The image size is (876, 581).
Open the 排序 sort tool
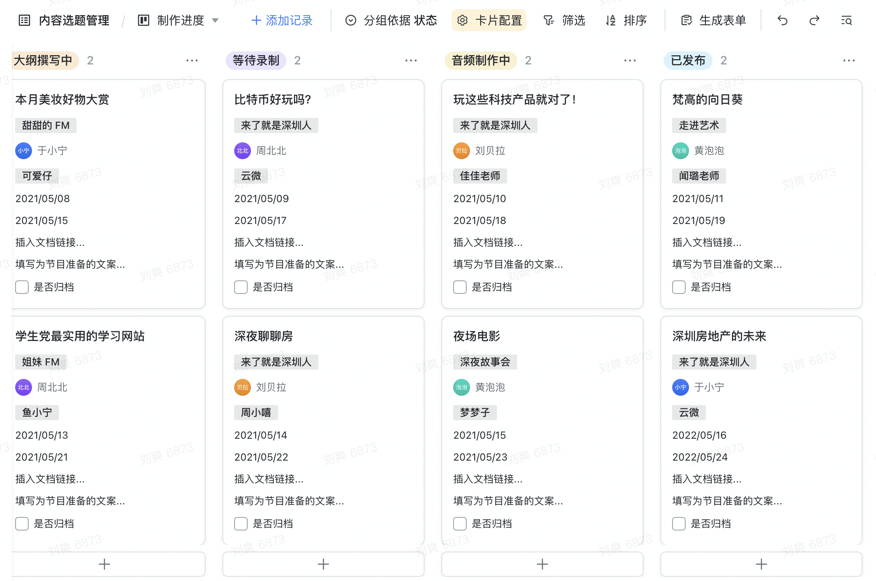(x=626, y=20)
